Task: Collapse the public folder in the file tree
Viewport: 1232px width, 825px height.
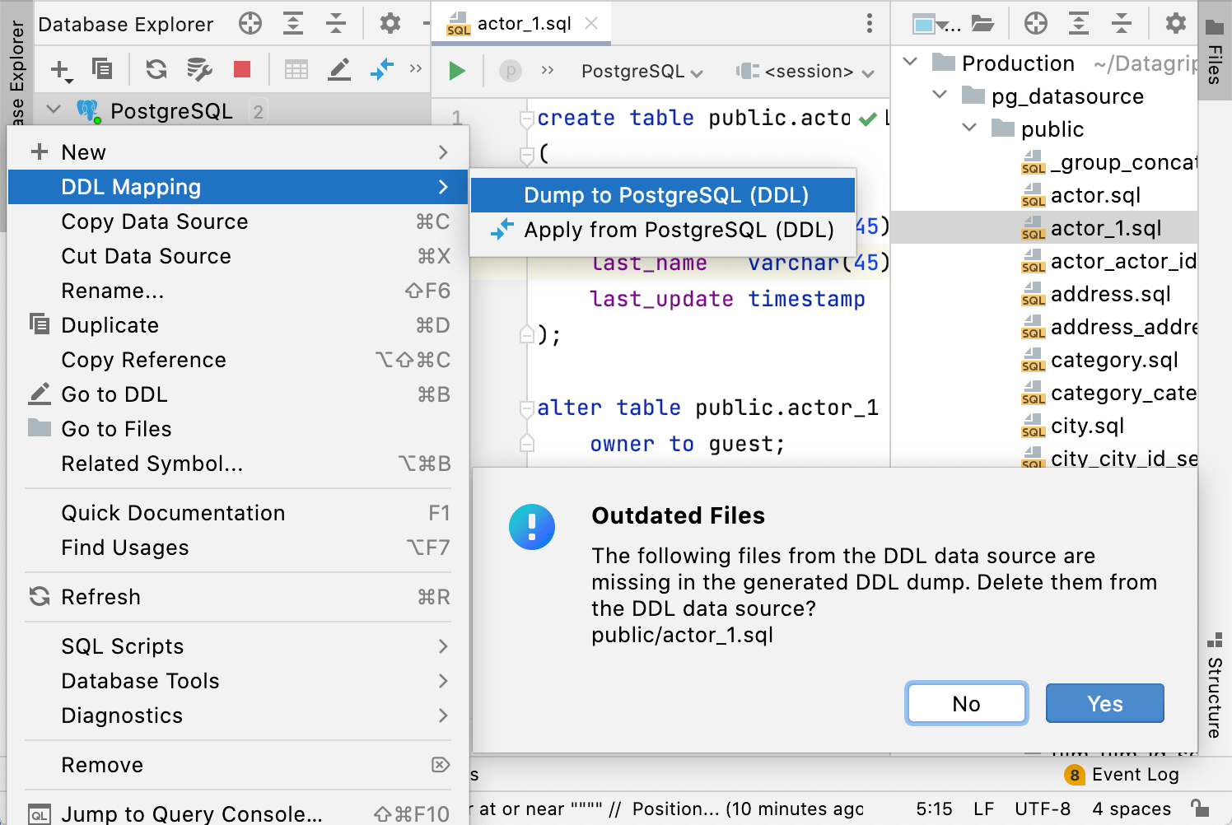Action: click(x=968, y=128)
